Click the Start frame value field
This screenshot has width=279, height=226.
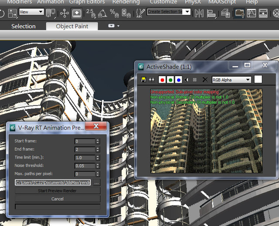[85, 141]
